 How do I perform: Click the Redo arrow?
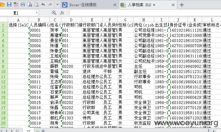(50, 5)
